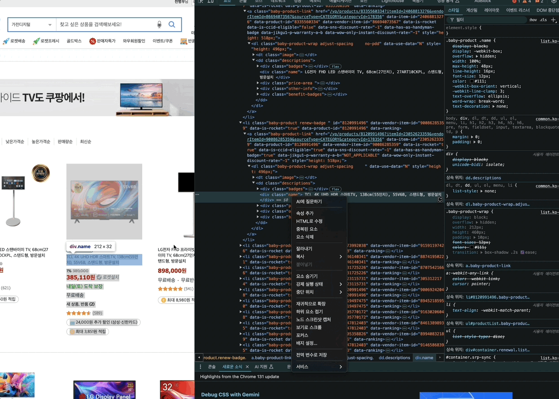The height and width of the screenshot is (399, 559).
Task: Switch to the 레이아웃 tab
Action: pos(491,10)
